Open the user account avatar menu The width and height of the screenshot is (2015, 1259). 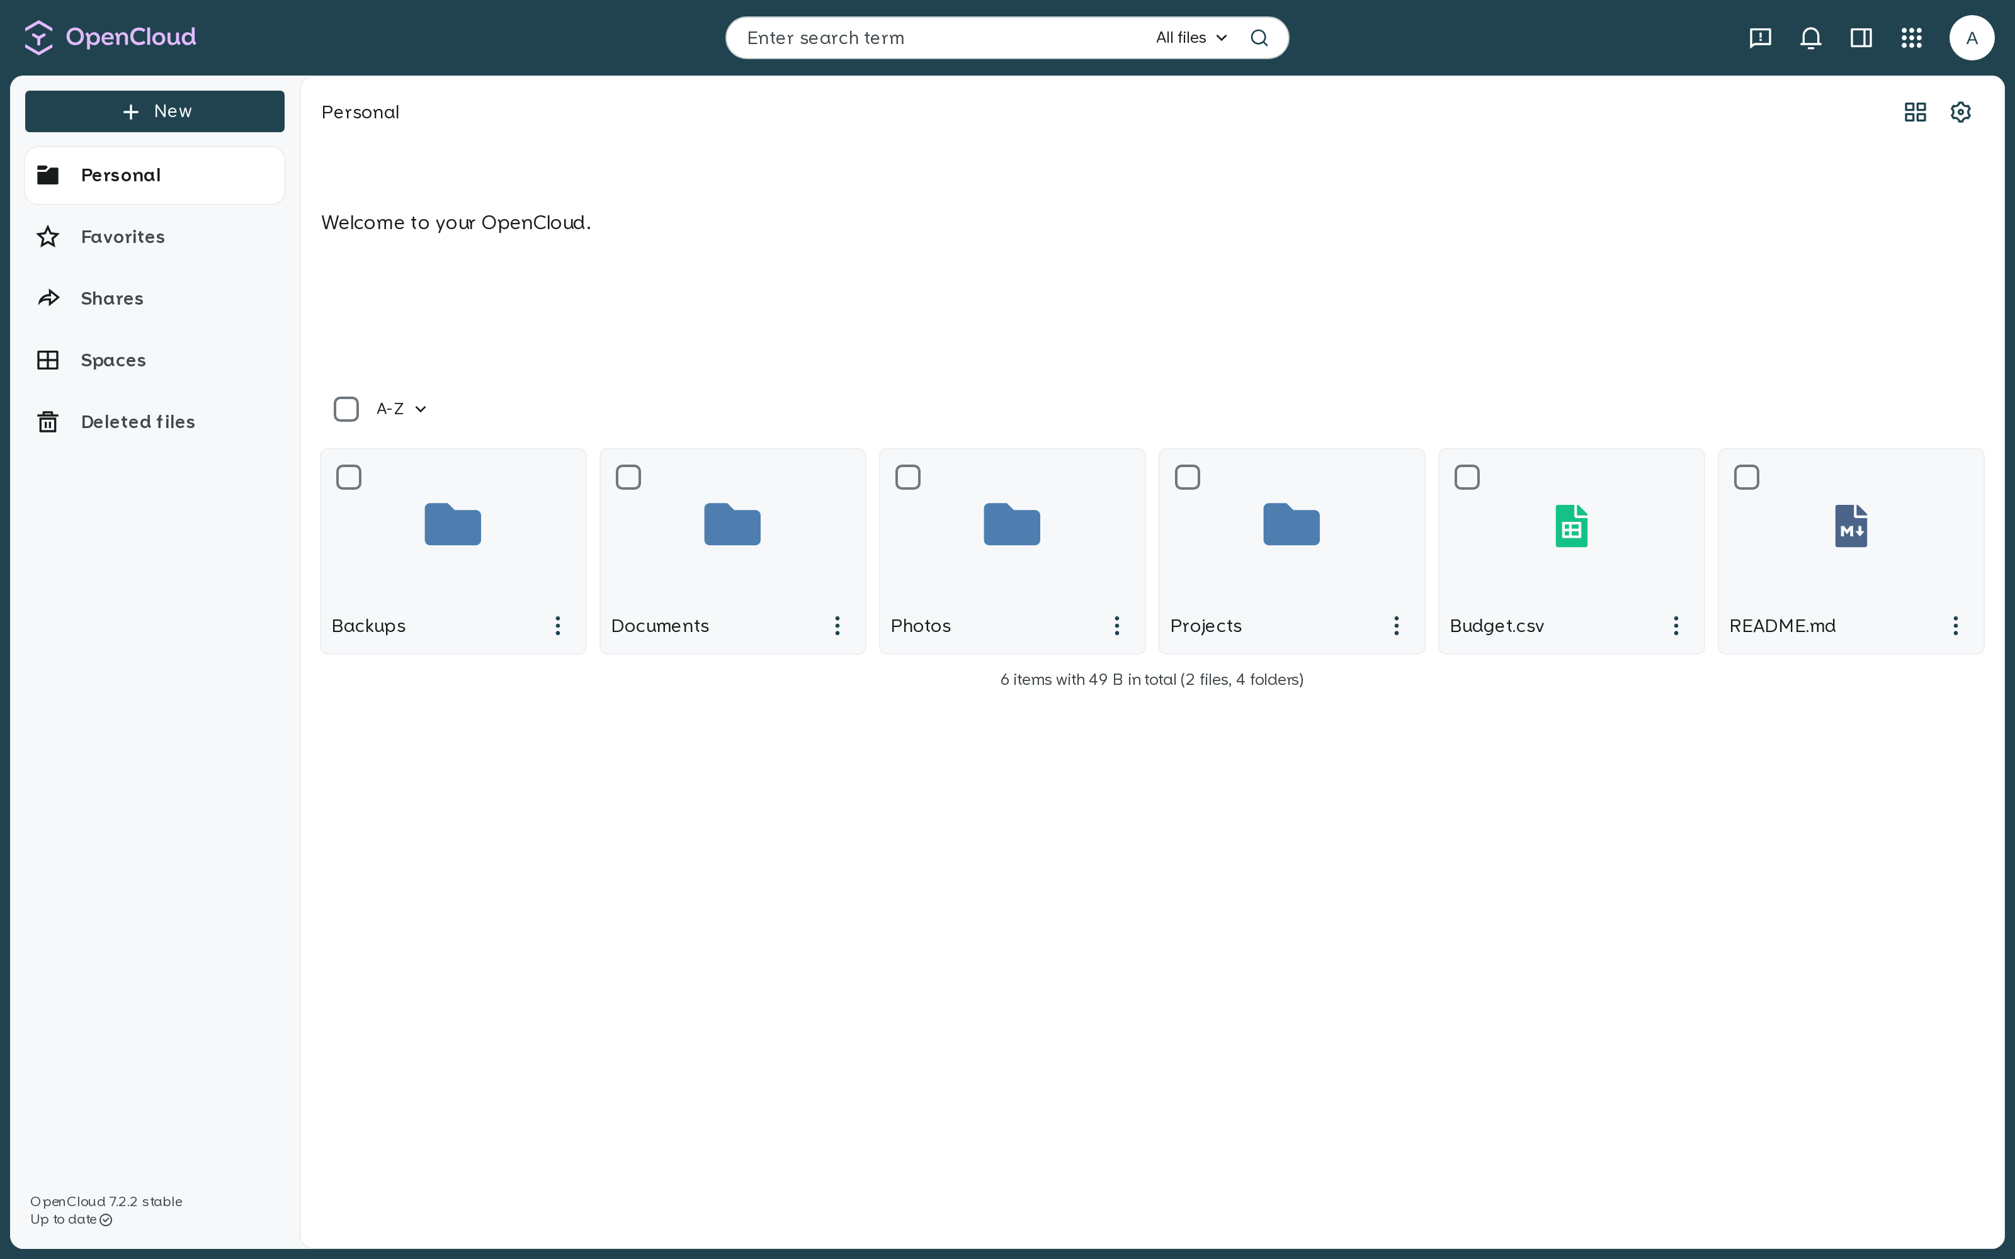(x=1972, y=38)
